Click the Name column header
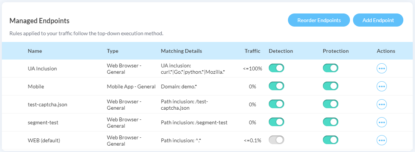 point(35,51)
